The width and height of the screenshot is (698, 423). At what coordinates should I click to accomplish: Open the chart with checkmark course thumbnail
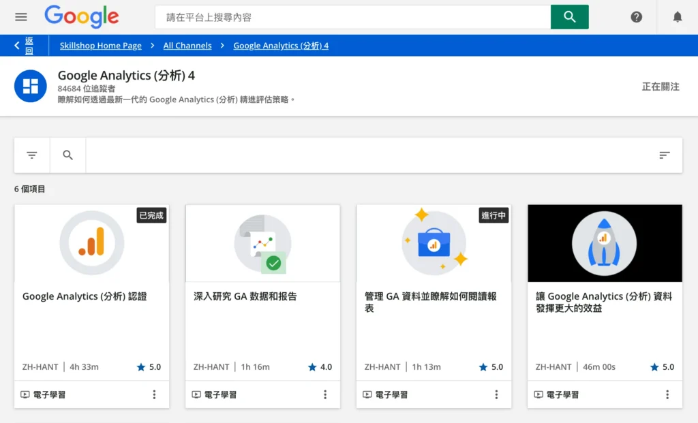click(262, 243)
